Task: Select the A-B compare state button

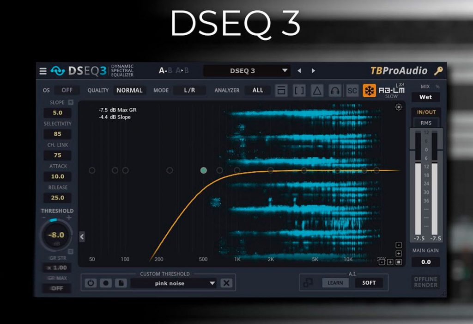Action: click(165, 71)
